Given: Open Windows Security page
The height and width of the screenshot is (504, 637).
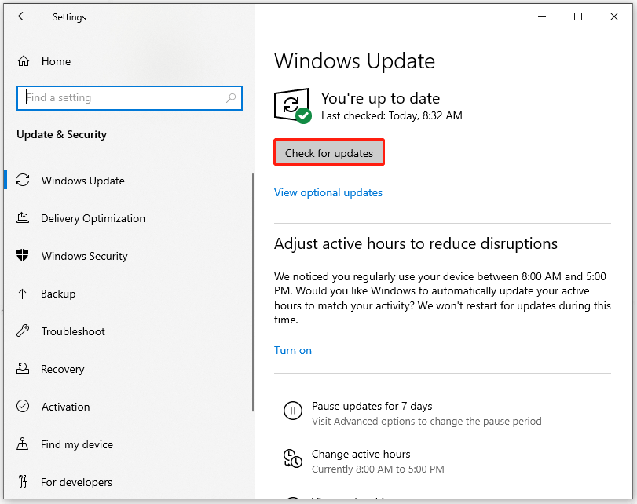Looking at the screenshot, I should [x=85, y=256].
